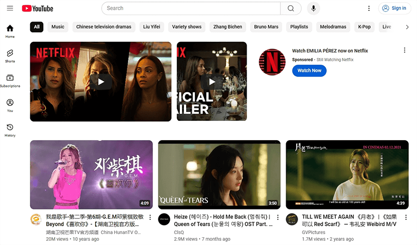Screen dimensions: 417x245
Task: Open the header settings three-dot menu
Action: pyautogui.click(x=369, y=8)
